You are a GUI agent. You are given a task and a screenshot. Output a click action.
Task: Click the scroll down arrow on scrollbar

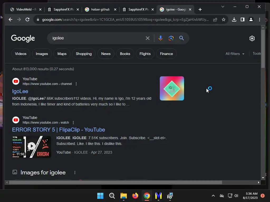coord(263,178)
